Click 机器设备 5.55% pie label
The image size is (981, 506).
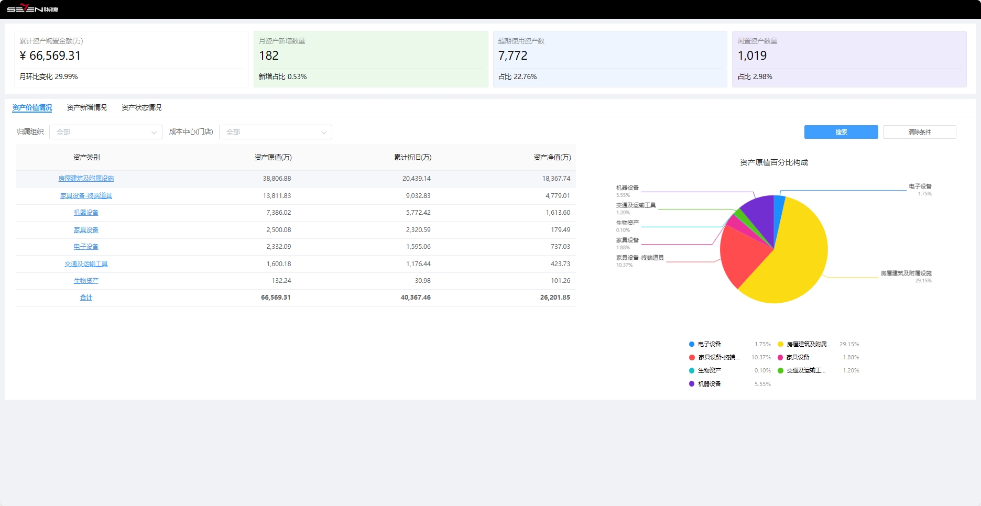(x=627, y=191)
